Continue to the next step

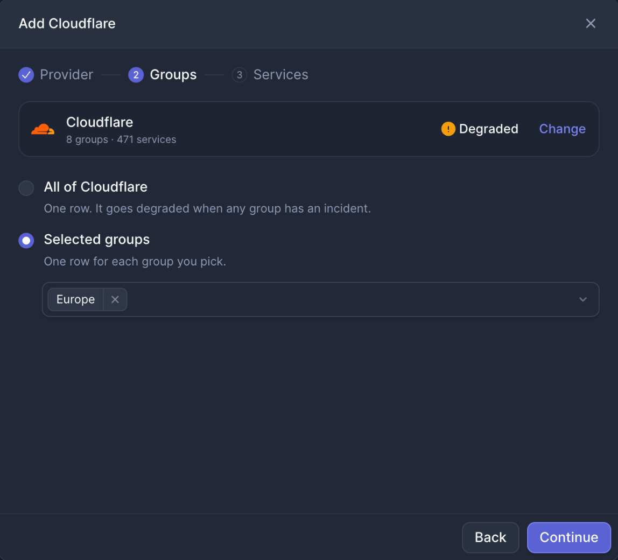click(x=568, y=537)
